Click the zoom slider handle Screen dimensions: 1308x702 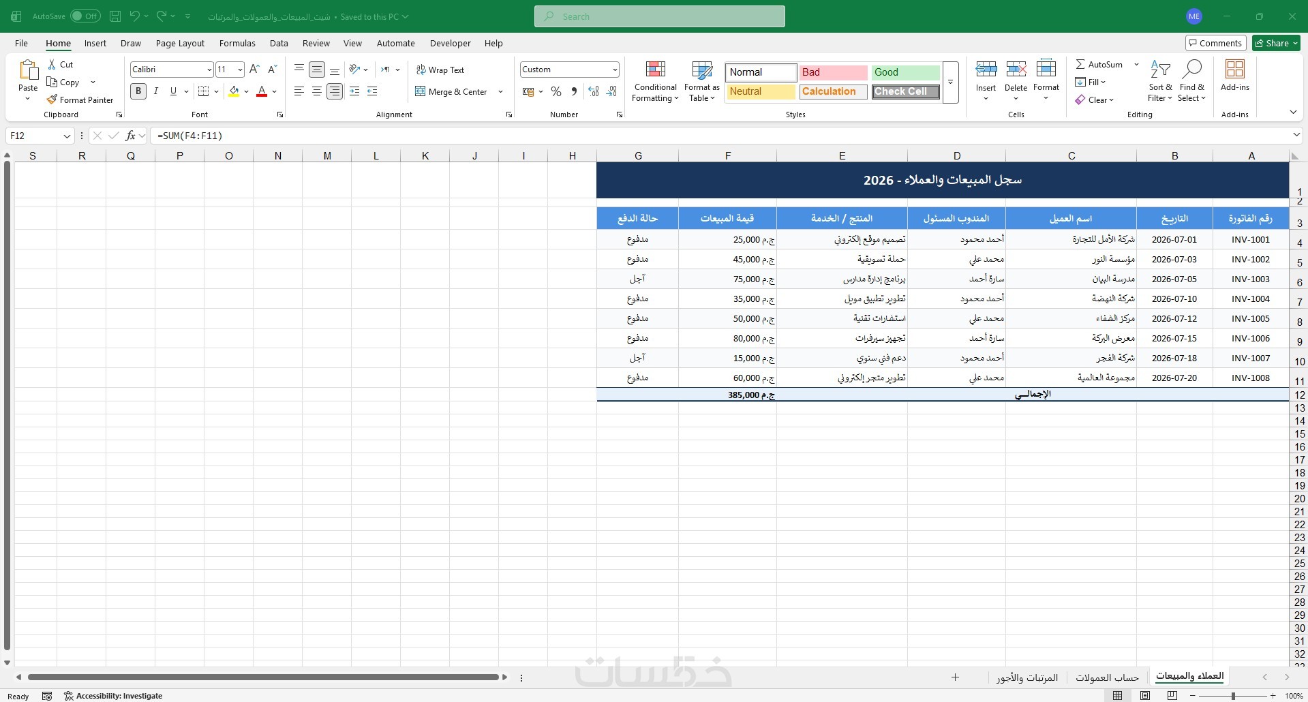coord(1232,696)
